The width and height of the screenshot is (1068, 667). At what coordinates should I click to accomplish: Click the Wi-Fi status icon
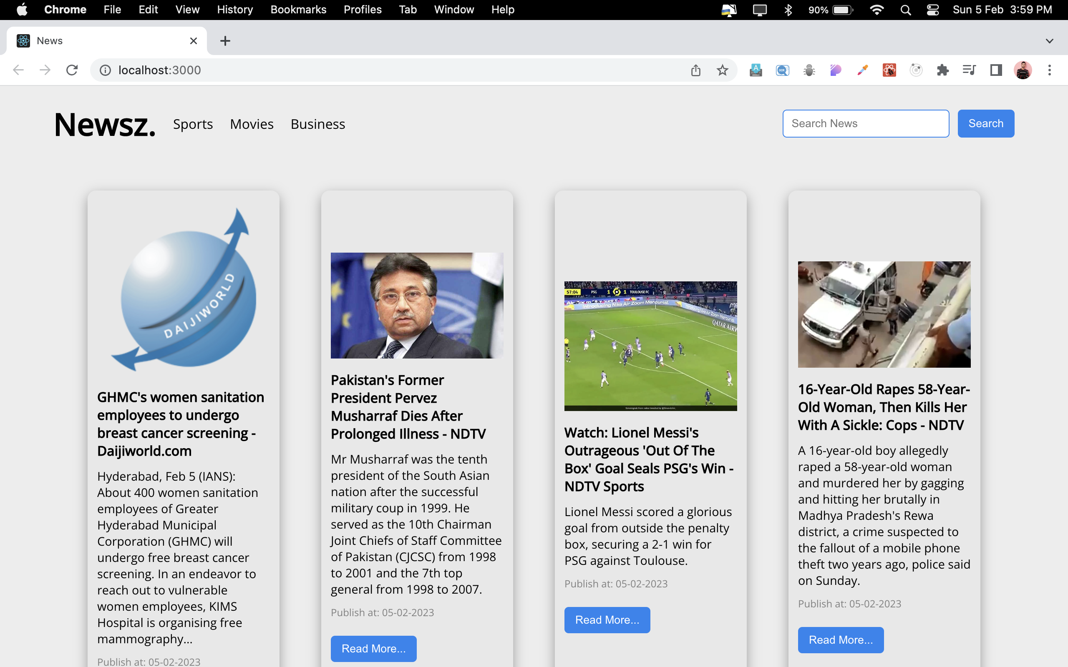point(877,10)
